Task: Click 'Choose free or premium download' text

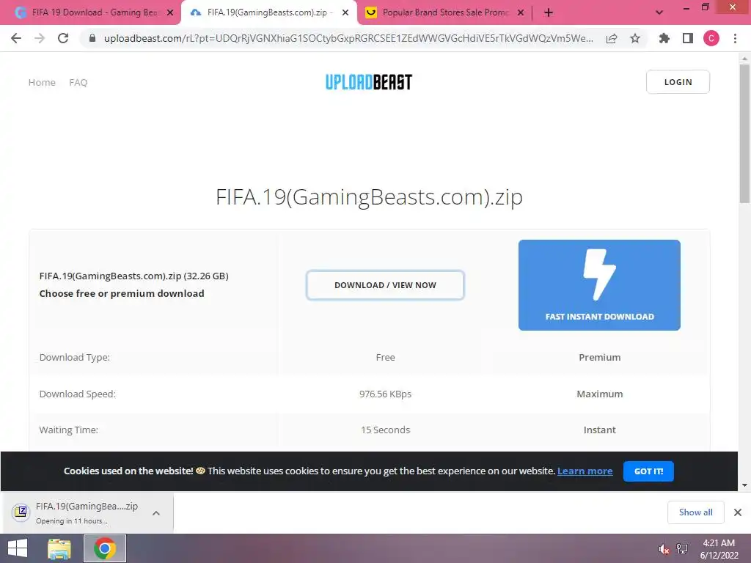Action: point(122,293)
